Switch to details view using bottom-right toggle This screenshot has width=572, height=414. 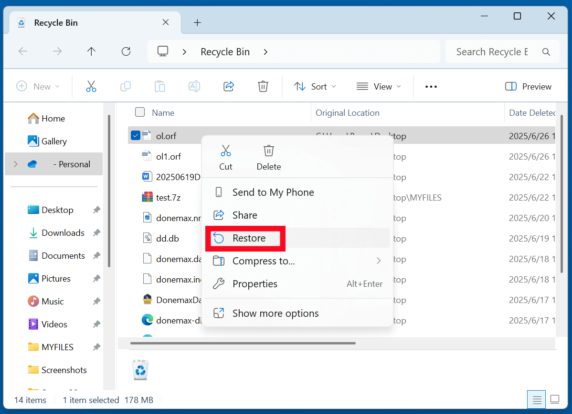(536, 399)
